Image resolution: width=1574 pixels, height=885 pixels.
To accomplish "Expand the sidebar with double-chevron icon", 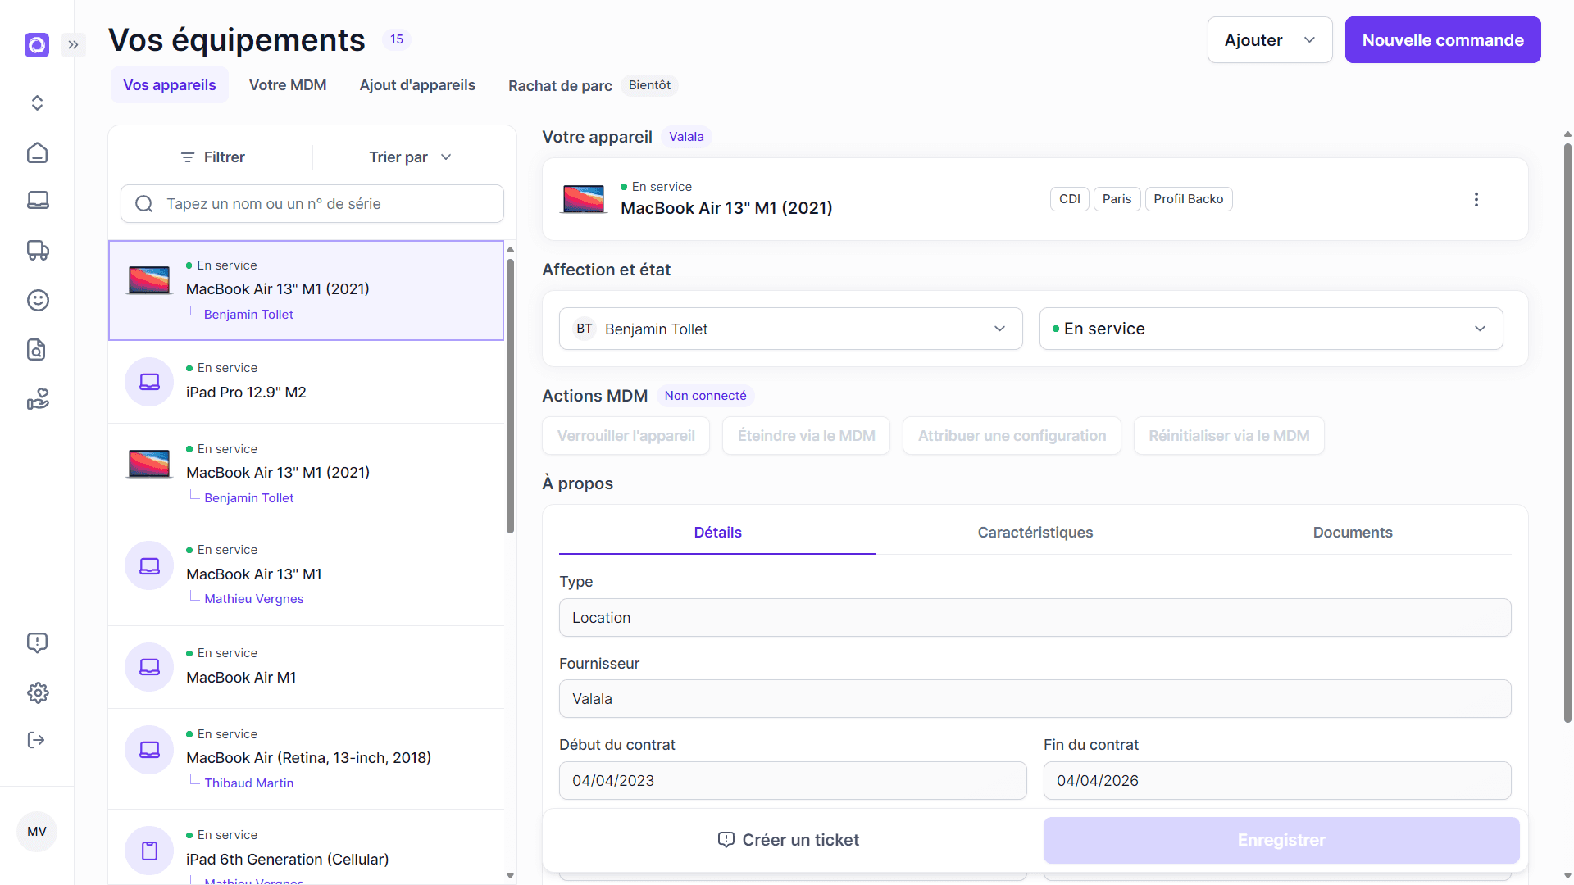I will tap(73, 45).
